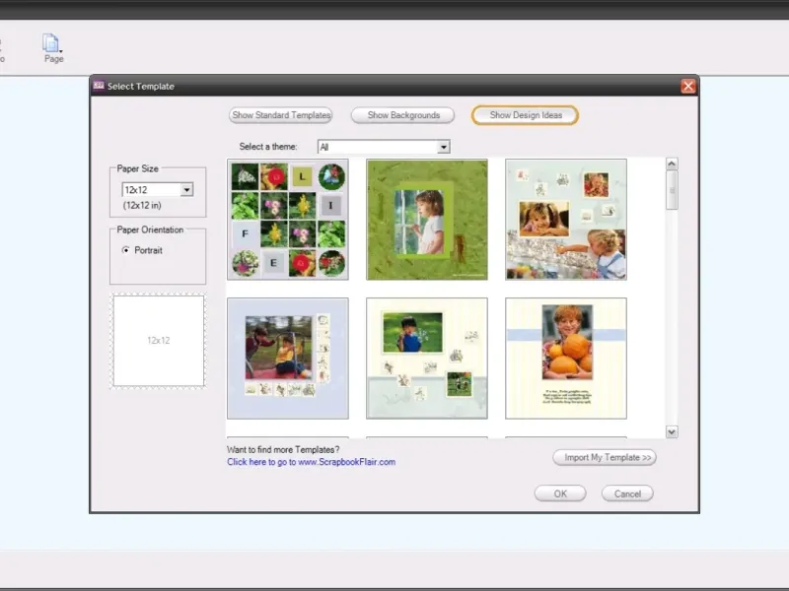Click the Cancel button
789x591 pixels.
point(627,493)
